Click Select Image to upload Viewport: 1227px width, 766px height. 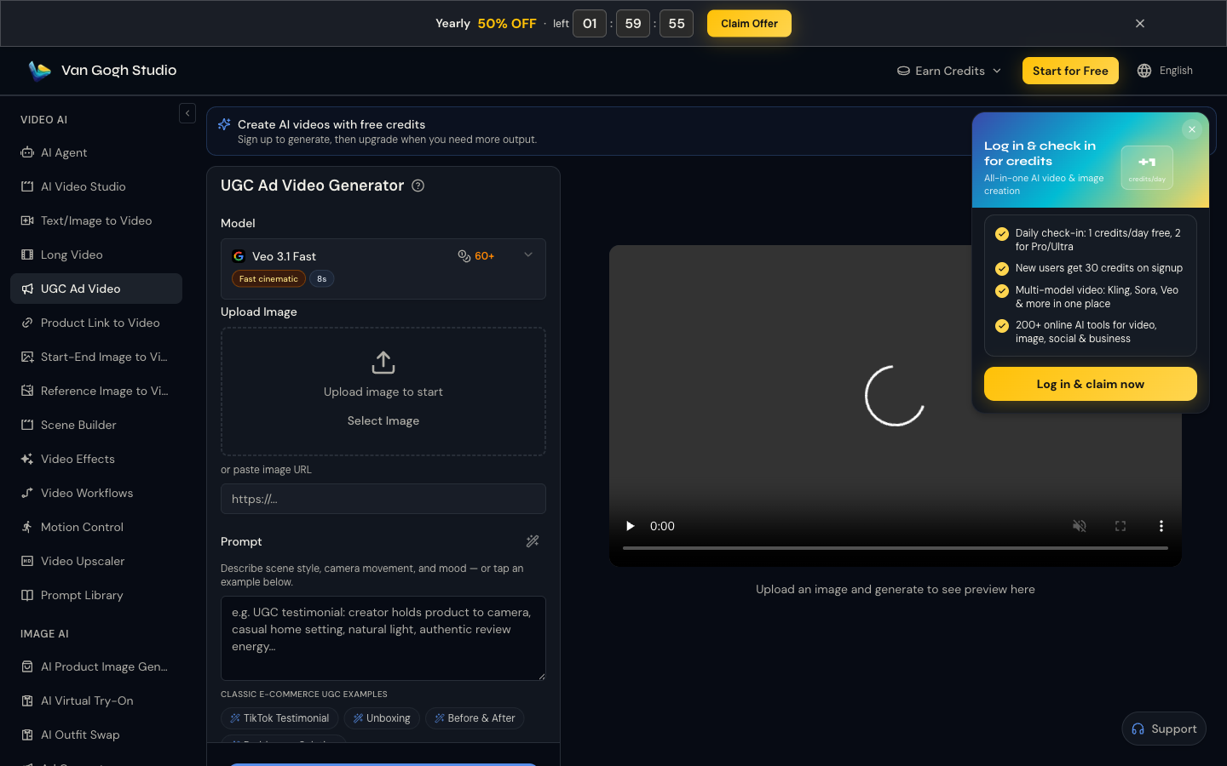click(x=383, y=420)
